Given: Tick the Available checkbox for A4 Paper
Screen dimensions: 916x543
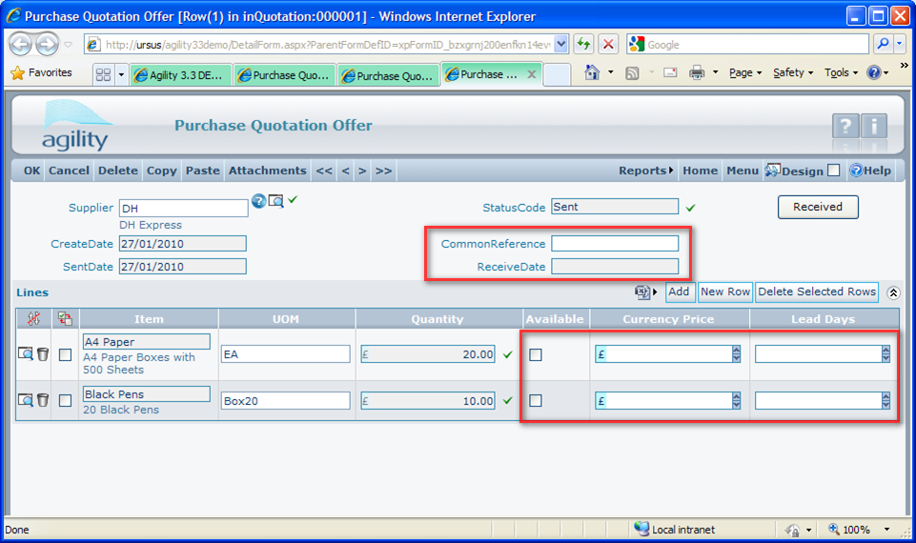Looking at the screenshot, I should pyautogui.click(x=536, y=354).
